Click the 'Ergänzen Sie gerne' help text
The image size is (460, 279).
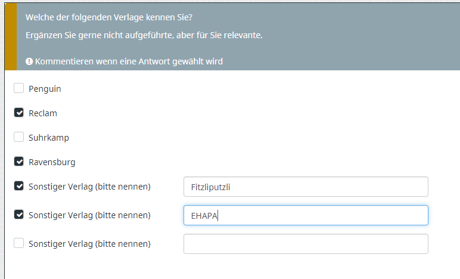coord(144,35)
